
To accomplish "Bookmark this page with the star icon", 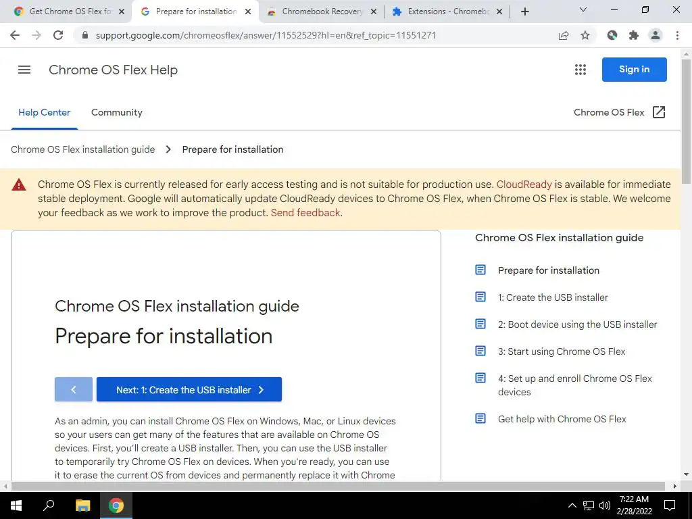I will 585,35.
